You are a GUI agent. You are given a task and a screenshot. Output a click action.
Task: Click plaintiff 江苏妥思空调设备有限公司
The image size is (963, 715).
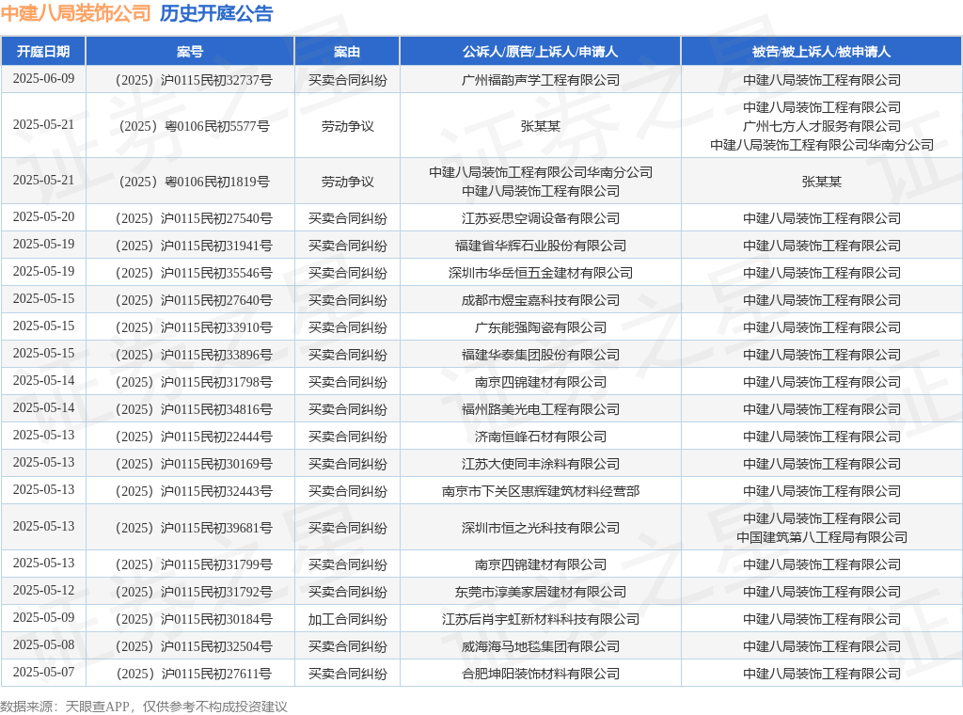coord(541,218)
